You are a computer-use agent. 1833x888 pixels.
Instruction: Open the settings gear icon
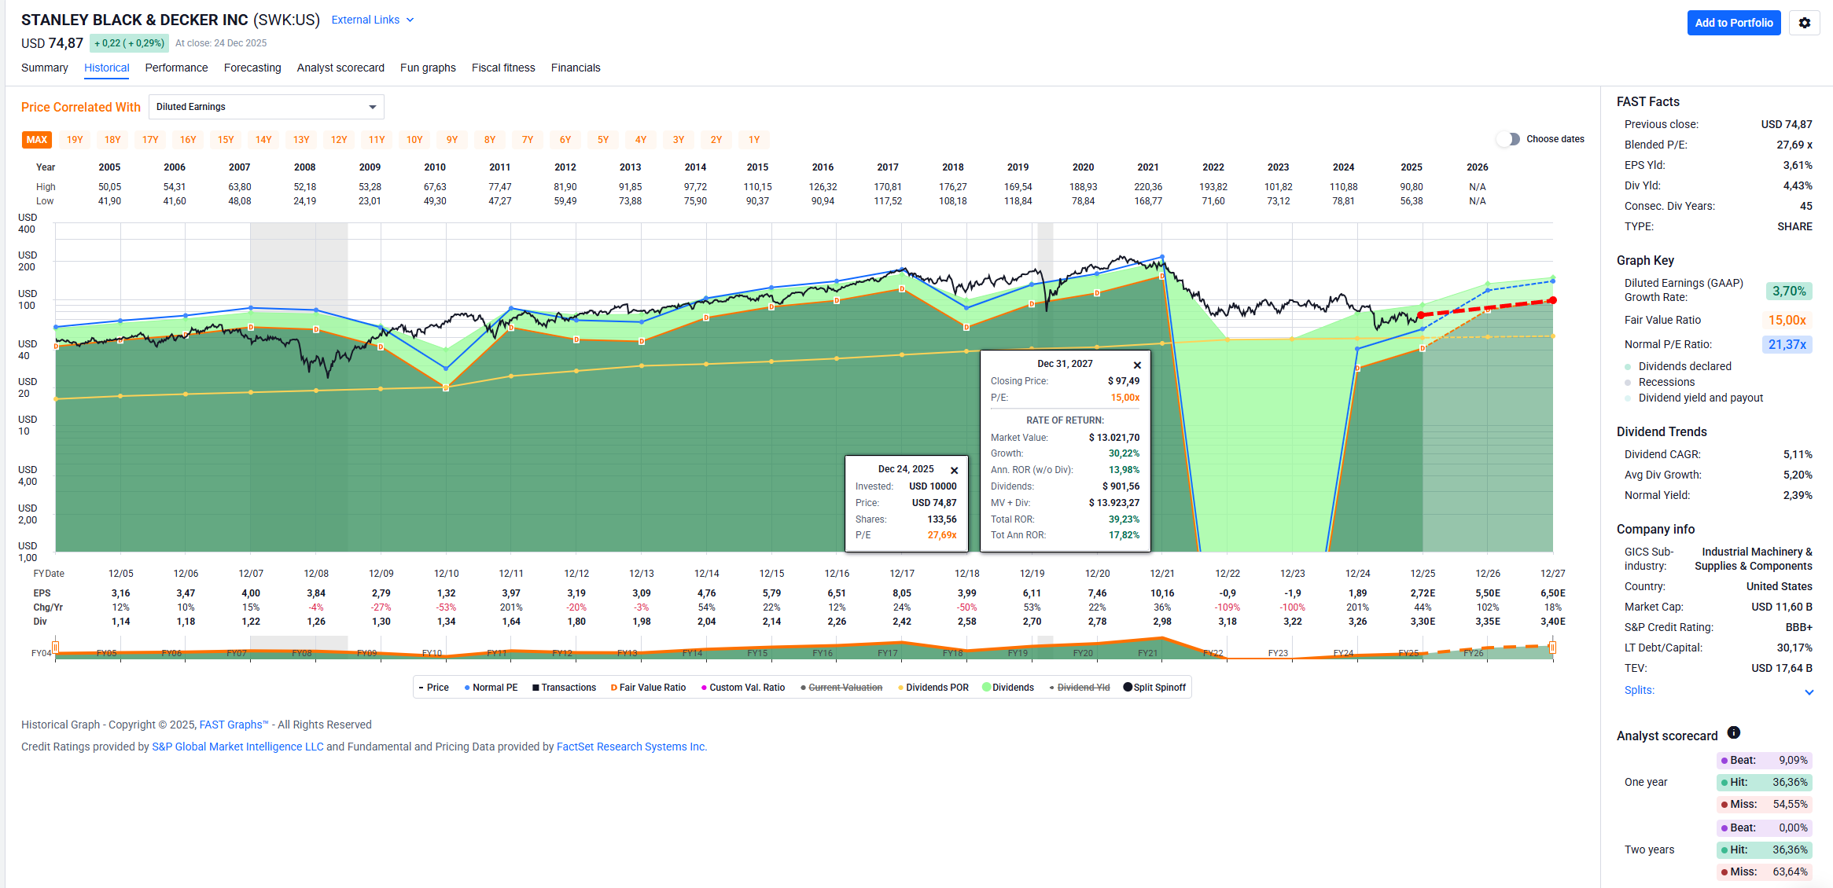tap(1804, 23)
